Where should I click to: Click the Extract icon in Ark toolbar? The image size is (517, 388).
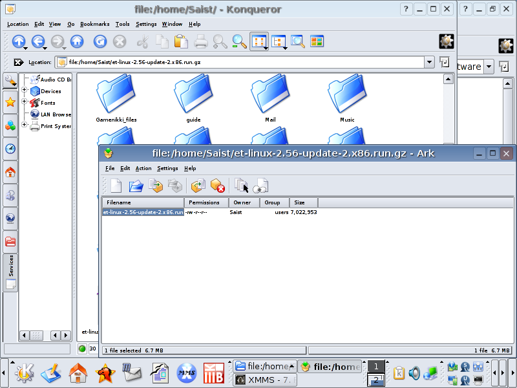198,186
